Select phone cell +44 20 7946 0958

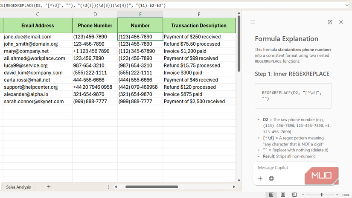tap(95, 87)
